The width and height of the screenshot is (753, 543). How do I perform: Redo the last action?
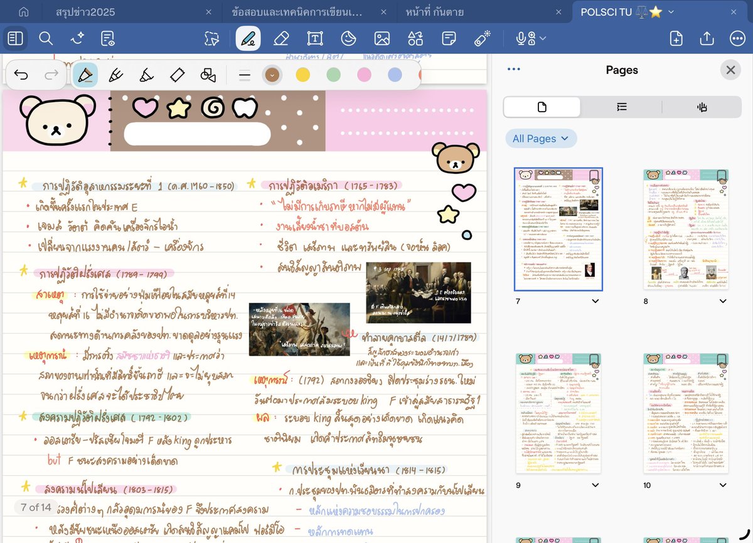[x=51, y=75]
